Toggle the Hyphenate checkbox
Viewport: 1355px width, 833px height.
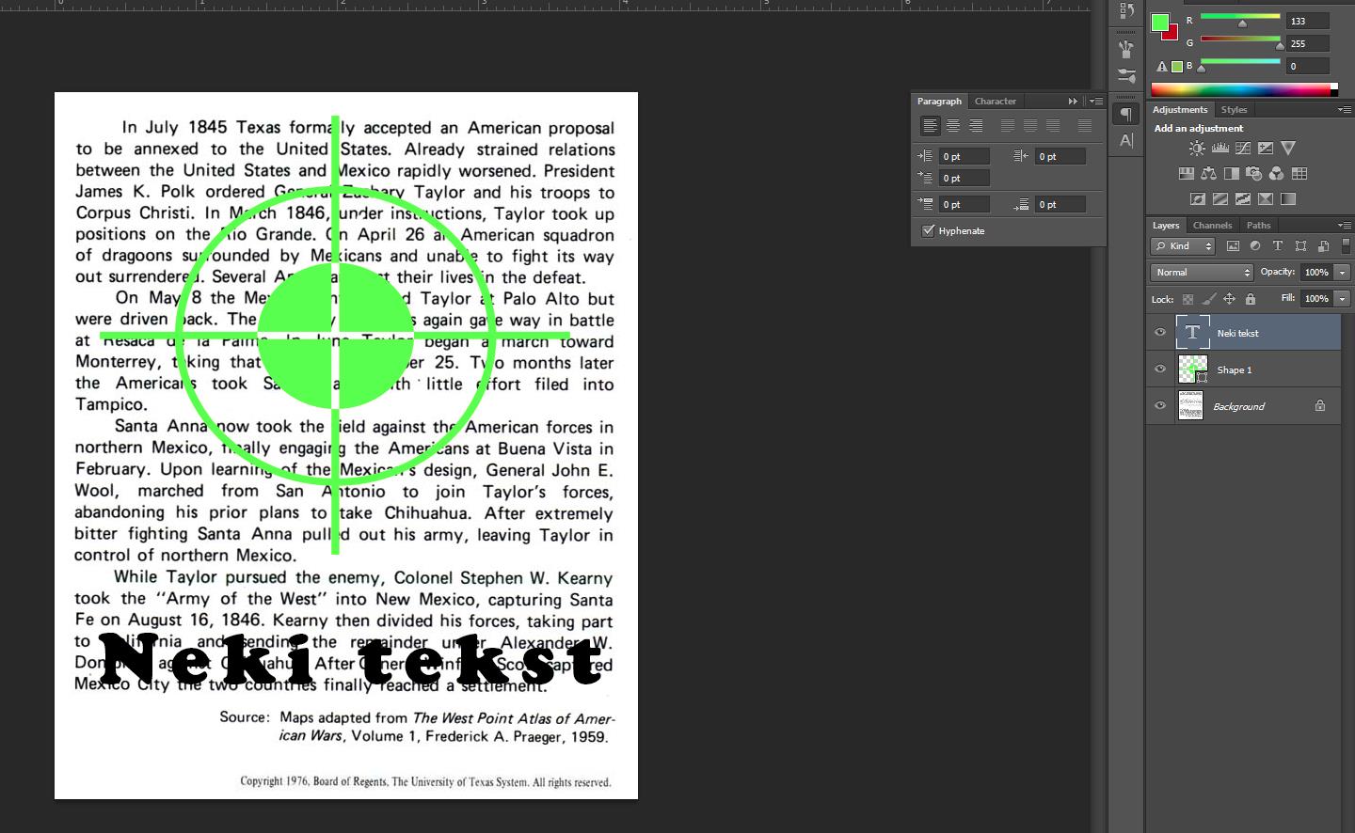pos(928,230)
